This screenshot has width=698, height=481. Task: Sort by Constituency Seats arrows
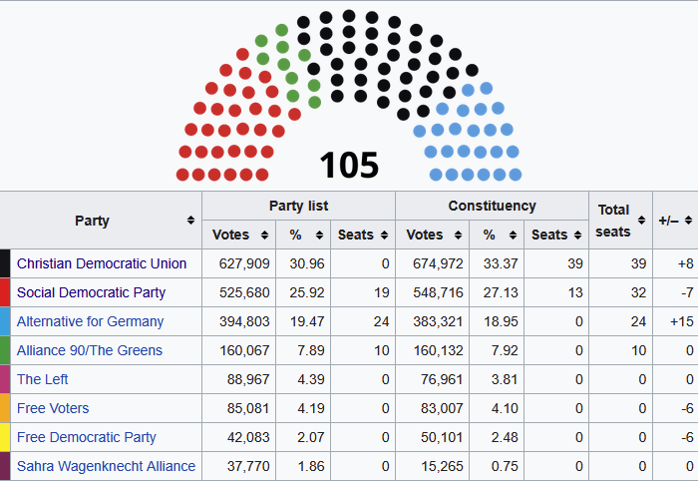click(577, 235)
